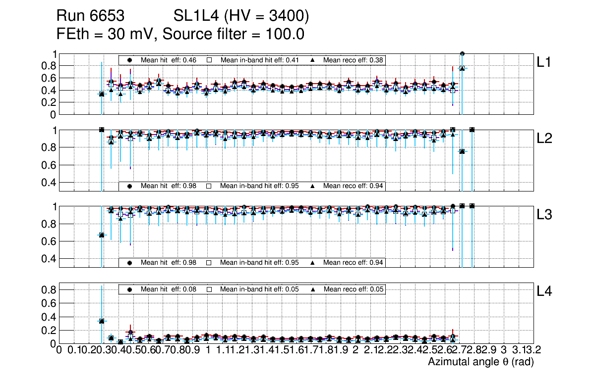
Task: Select the L3 panel label
Action: coord(544,215)
